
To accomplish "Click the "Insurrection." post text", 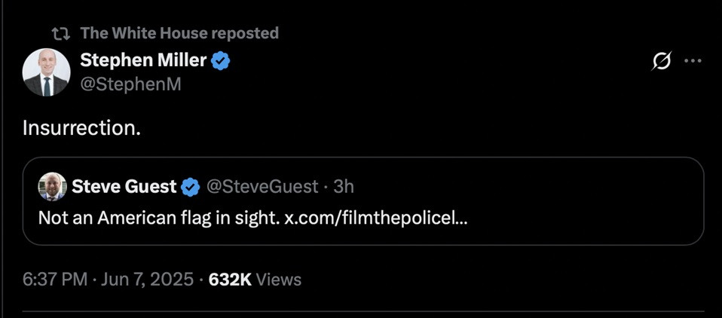I will [81, 127].
